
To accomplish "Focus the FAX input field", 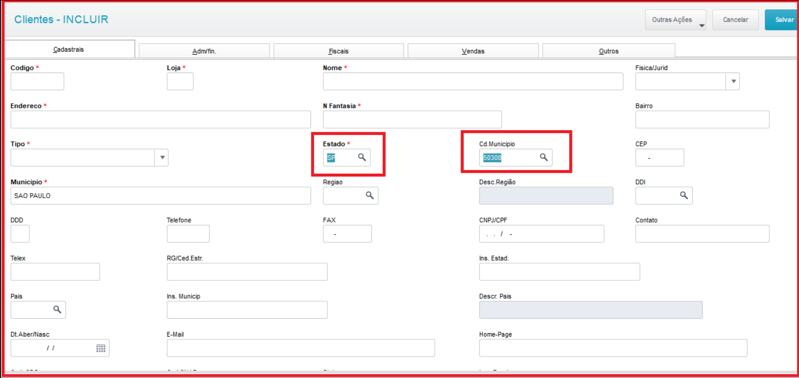I will 347,233.
